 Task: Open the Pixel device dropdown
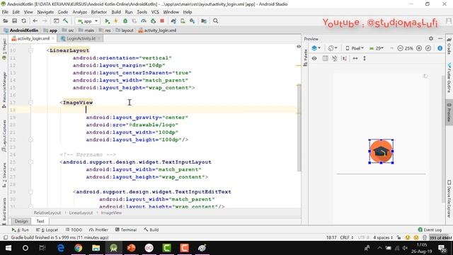coord(355,48)
